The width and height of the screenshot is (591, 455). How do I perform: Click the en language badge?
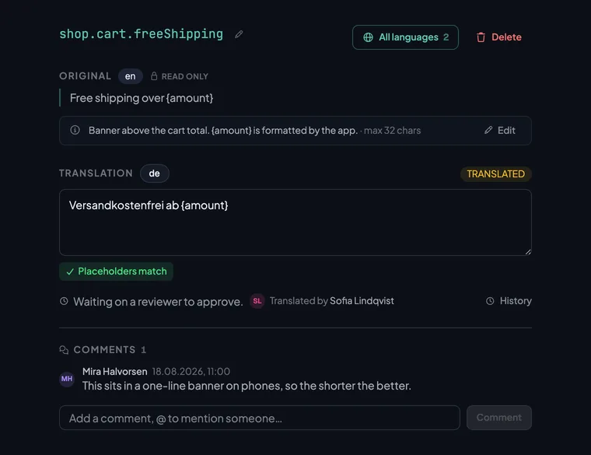point(130,76)
